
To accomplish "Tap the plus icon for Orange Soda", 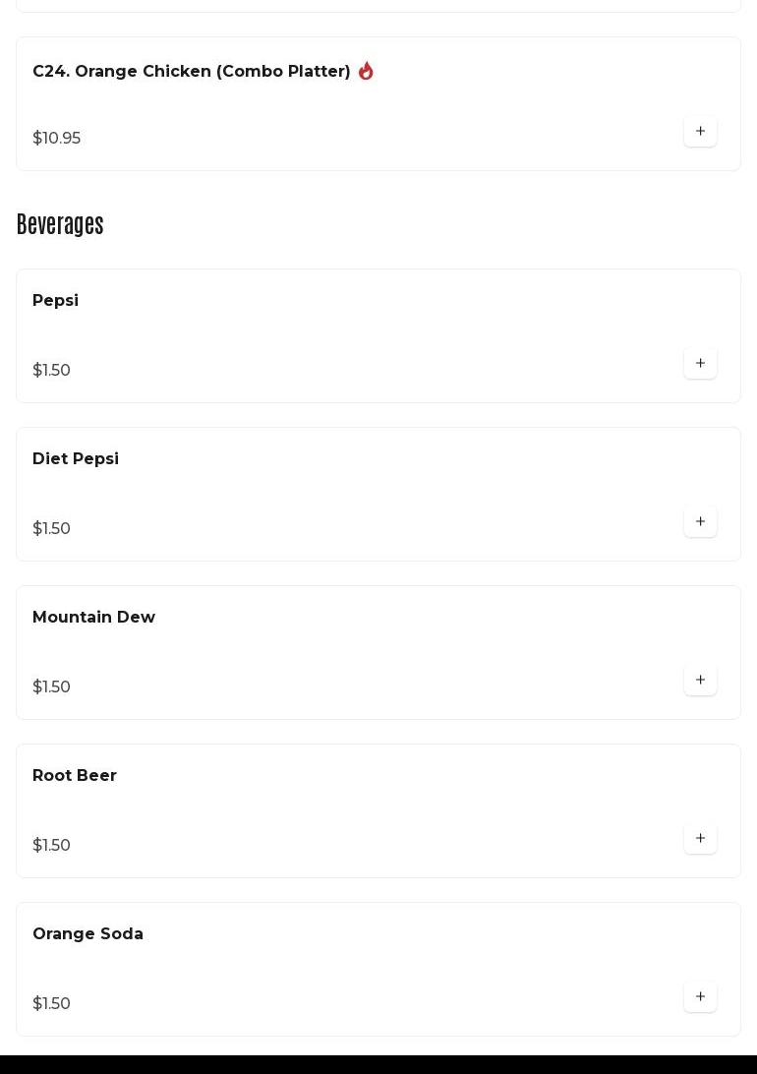I will [700, 996].
